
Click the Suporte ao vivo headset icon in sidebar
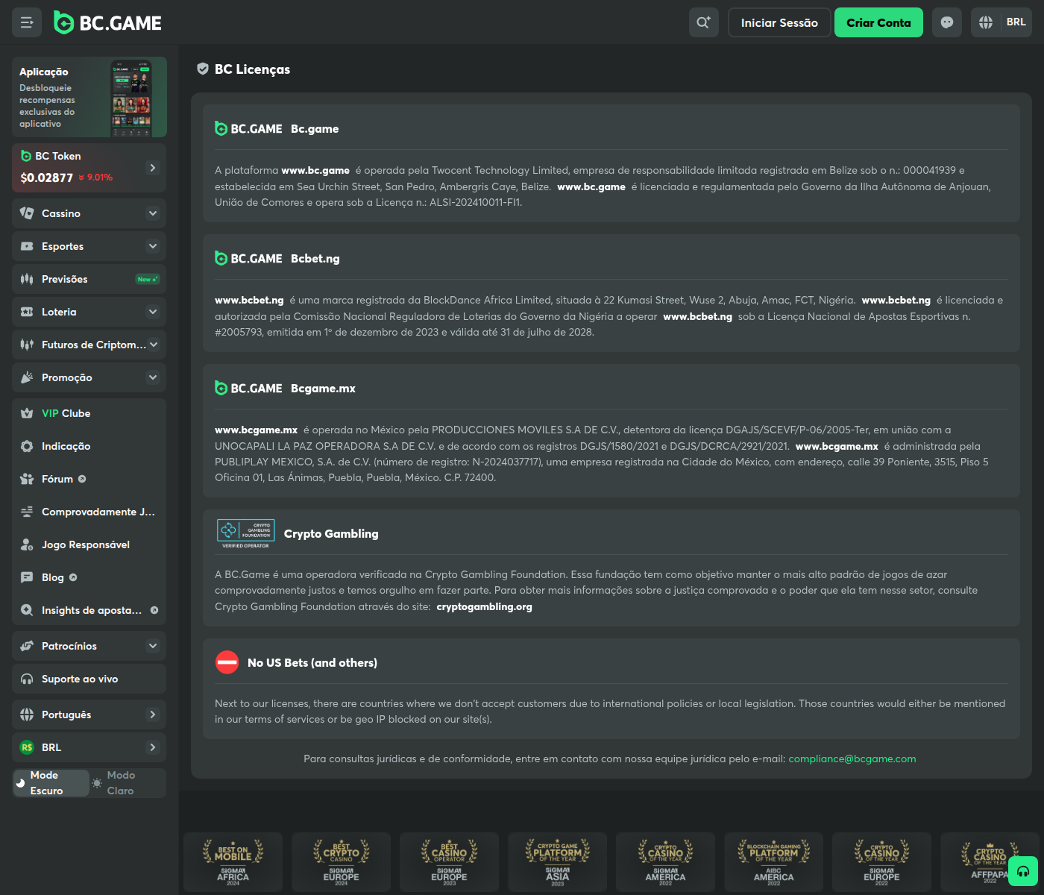click(27, 679)
